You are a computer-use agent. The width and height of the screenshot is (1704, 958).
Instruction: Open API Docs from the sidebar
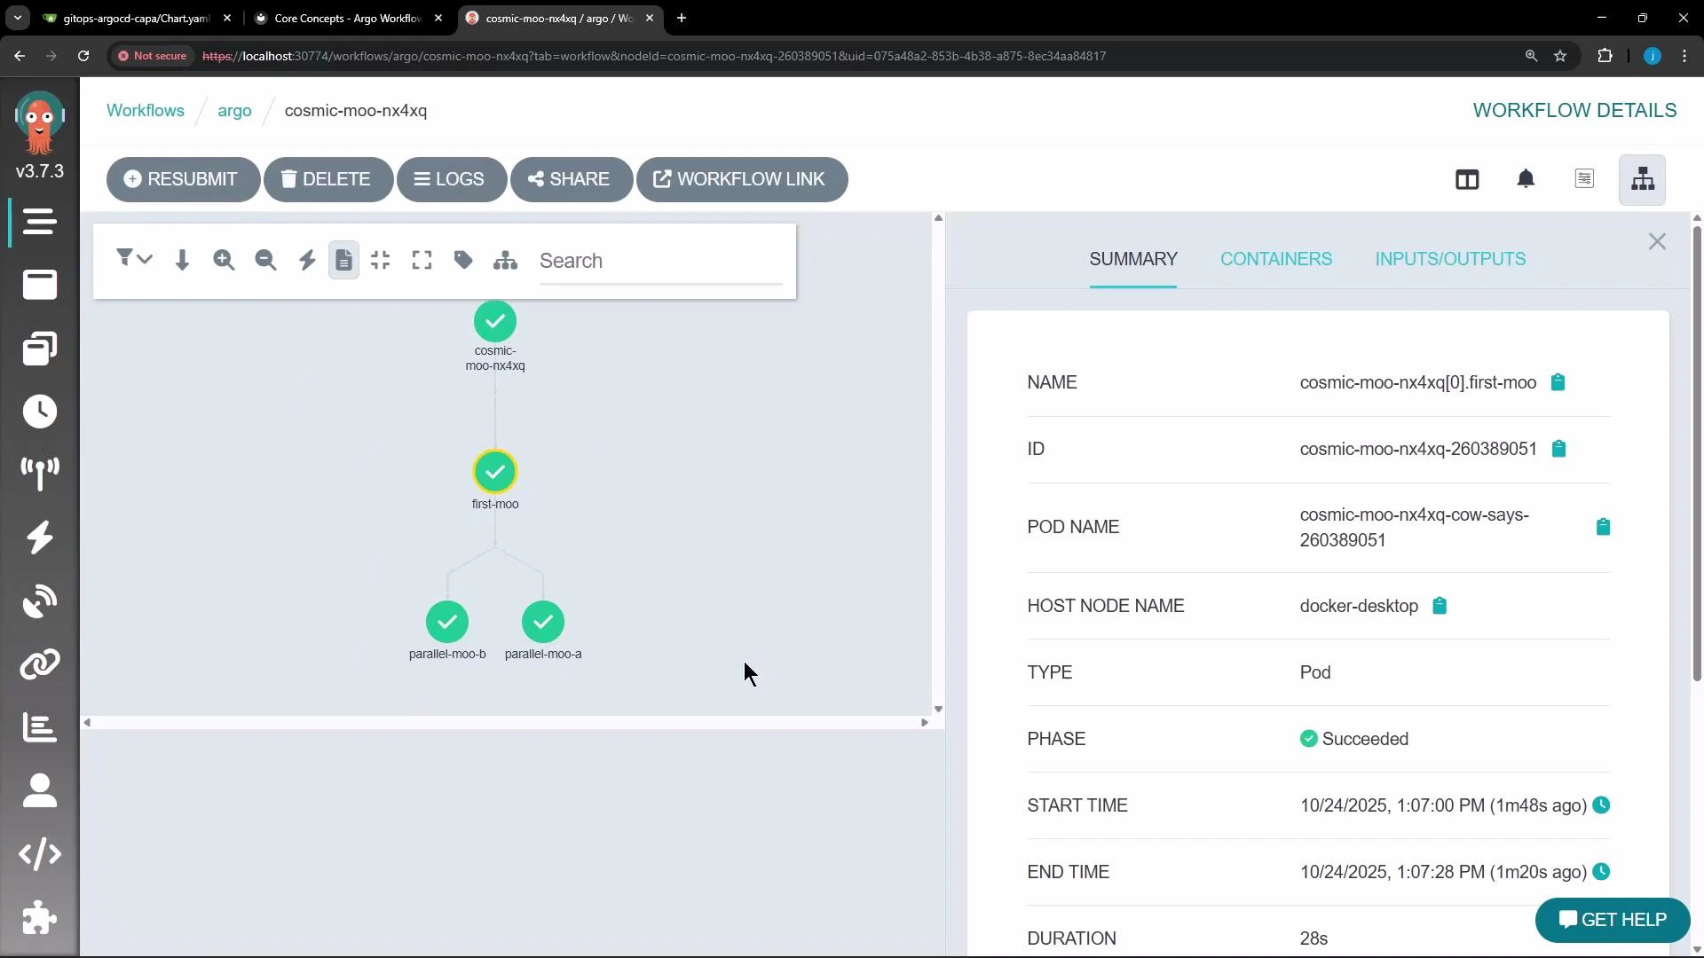click(39, 854)
